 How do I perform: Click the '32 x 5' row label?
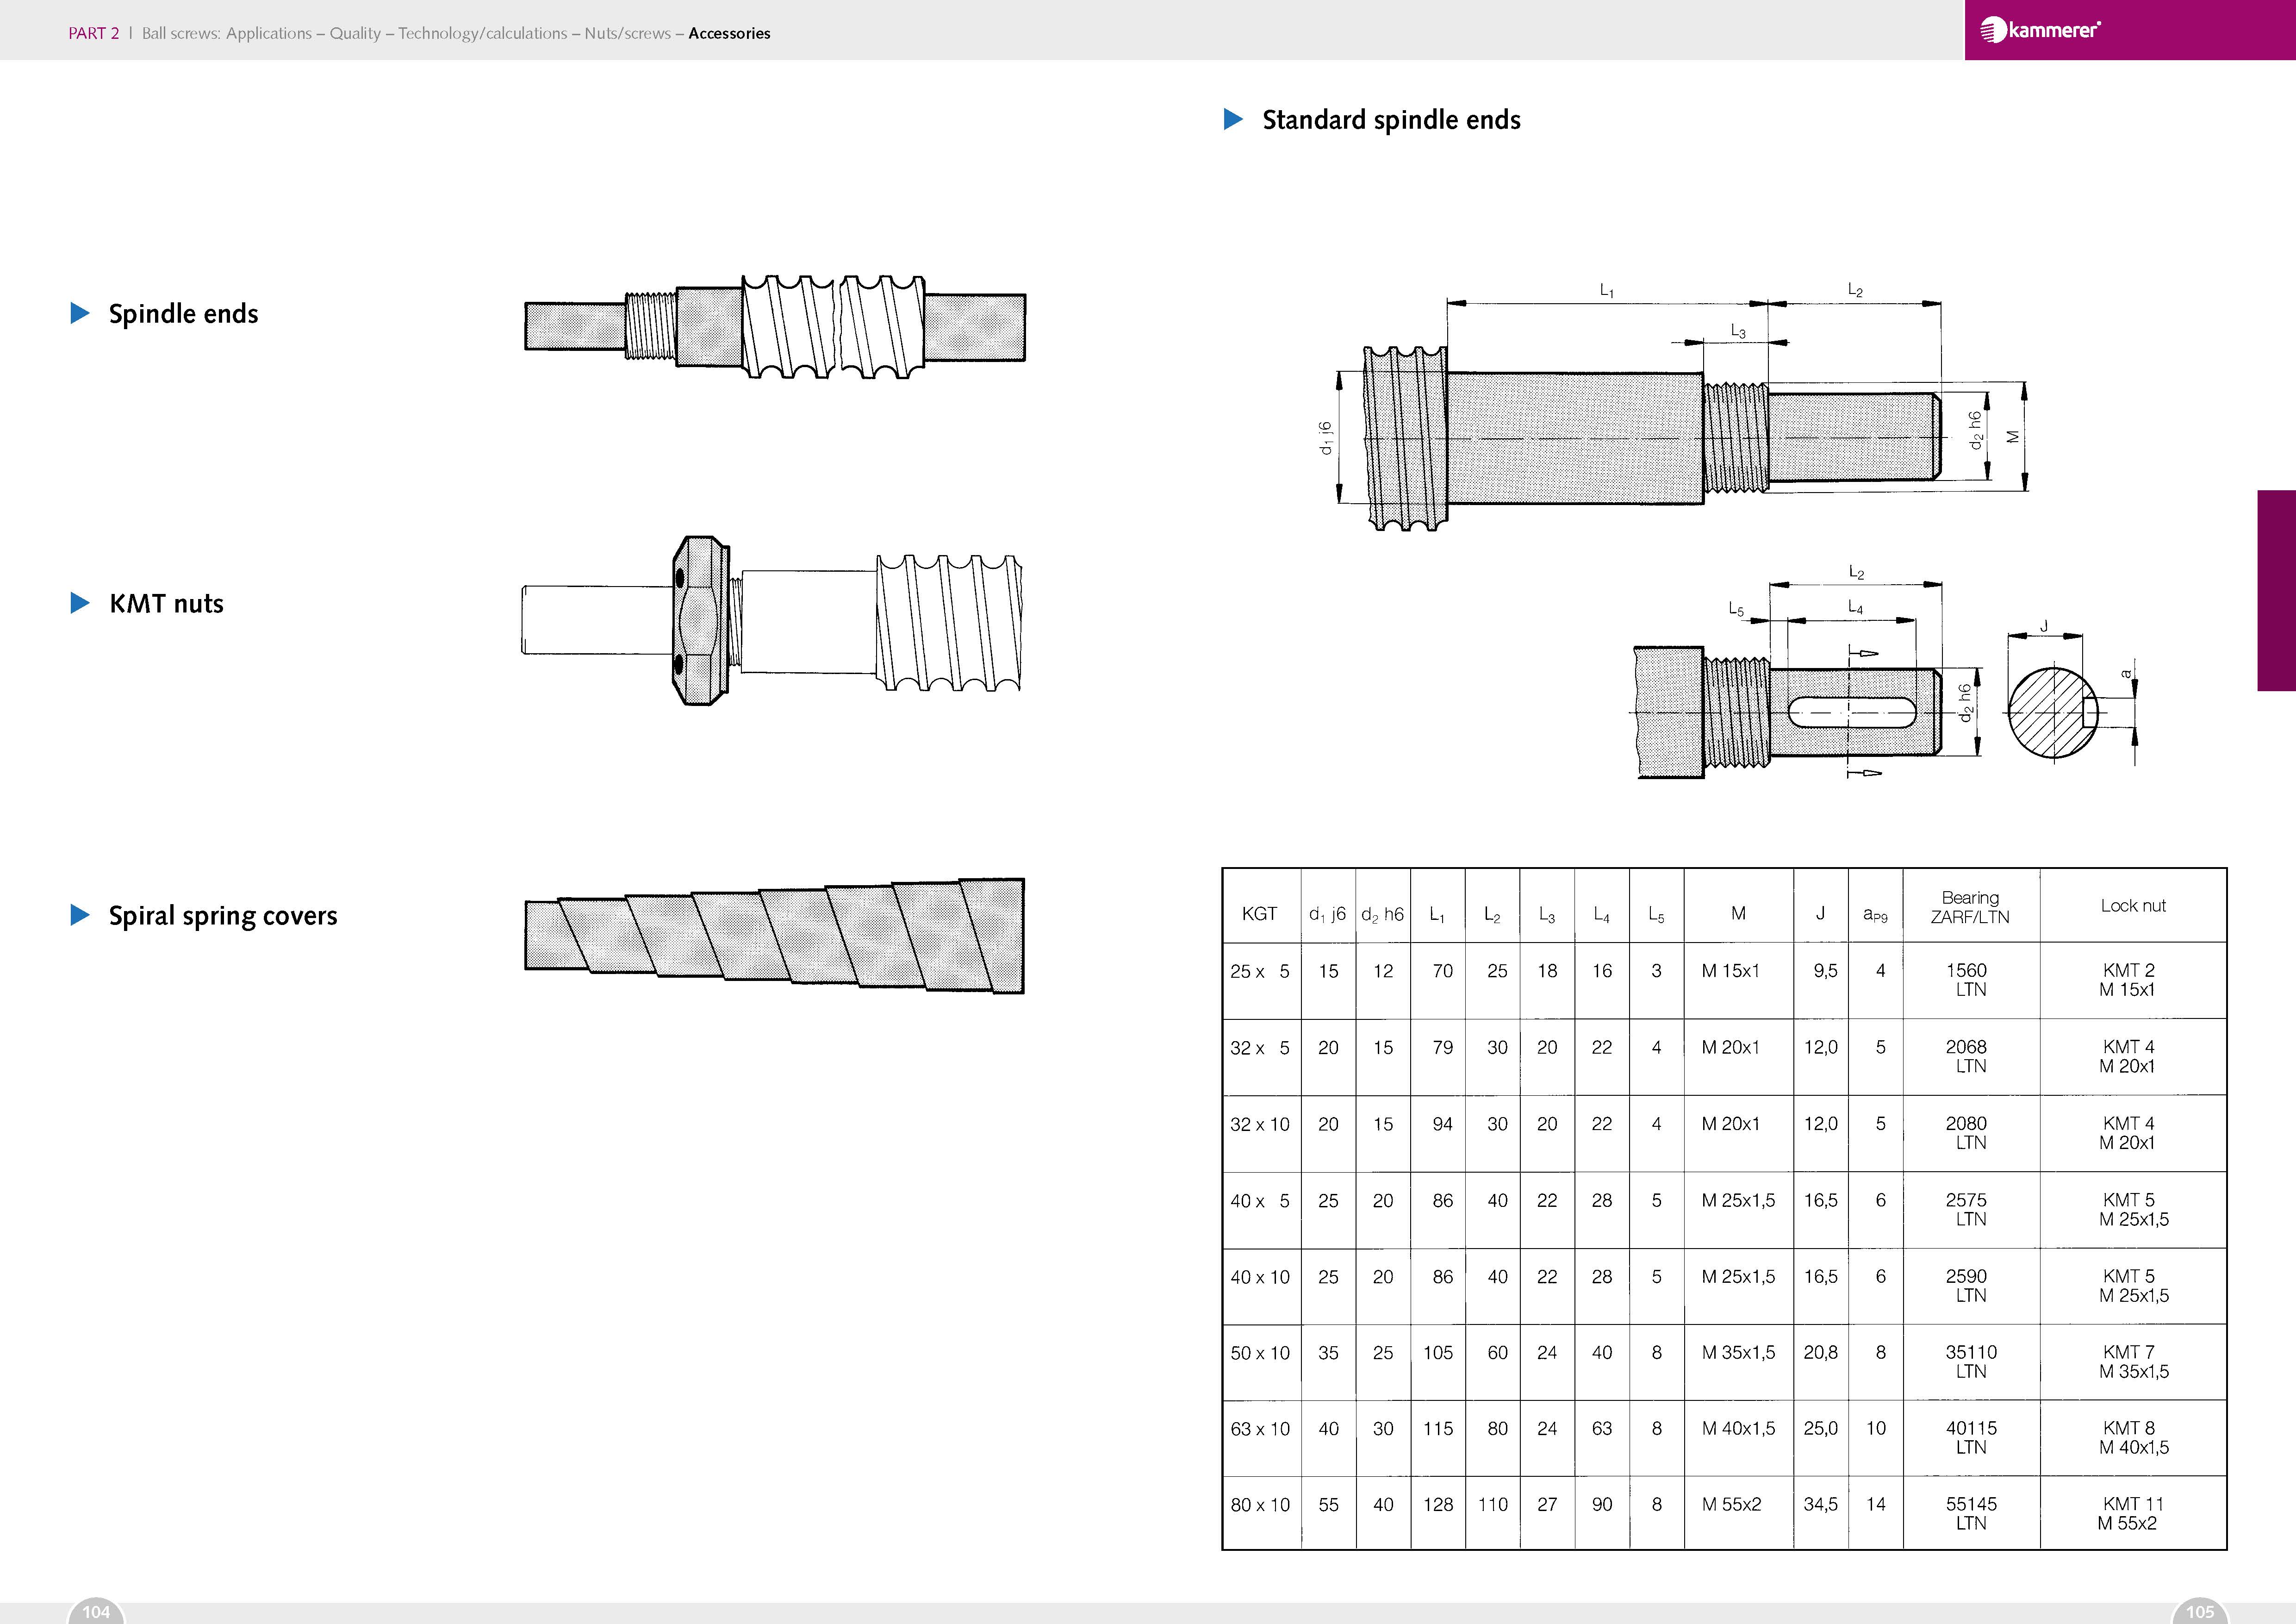1260,1047
